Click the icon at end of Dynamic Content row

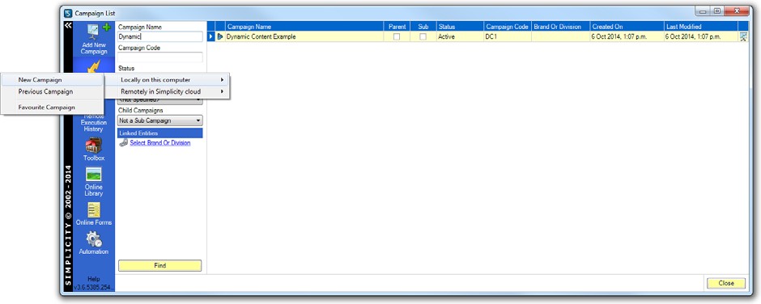(x=742, y=36)
